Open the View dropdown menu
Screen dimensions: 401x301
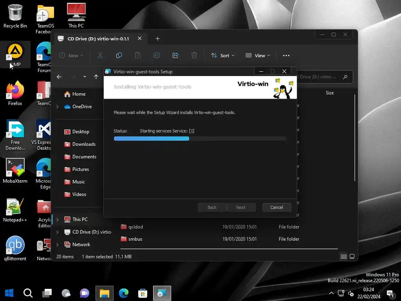coord(258,56)
